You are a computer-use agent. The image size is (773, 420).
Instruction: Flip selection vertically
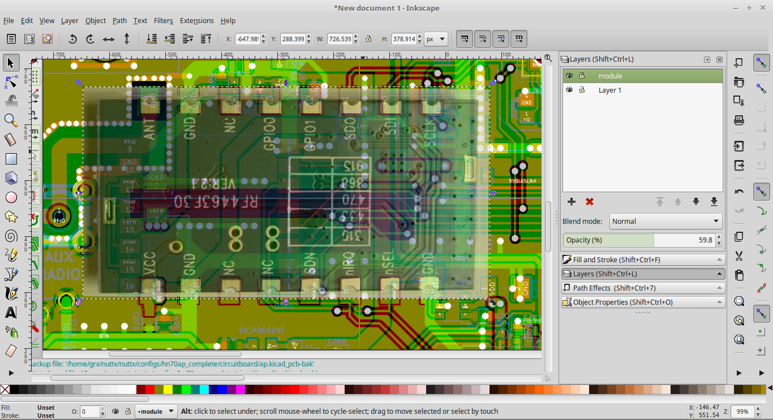[127, 39]
